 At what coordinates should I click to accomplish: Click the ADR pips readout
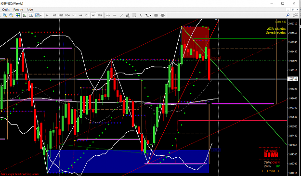pos(276,29)
